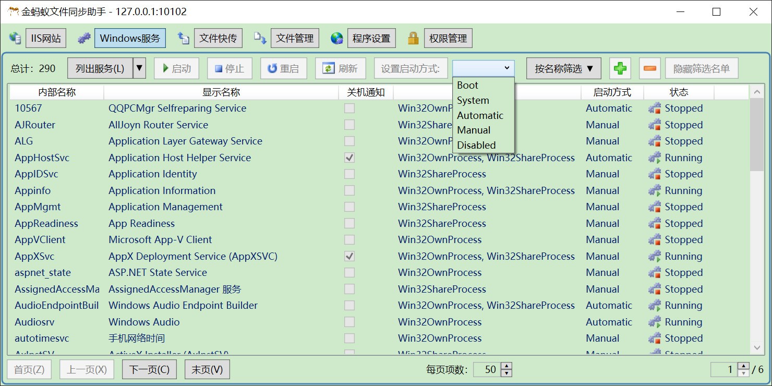The width and height of the screenshot is (772, 386).
Task: Select Disabled from startup type dropdown
Action: point(476,145)
